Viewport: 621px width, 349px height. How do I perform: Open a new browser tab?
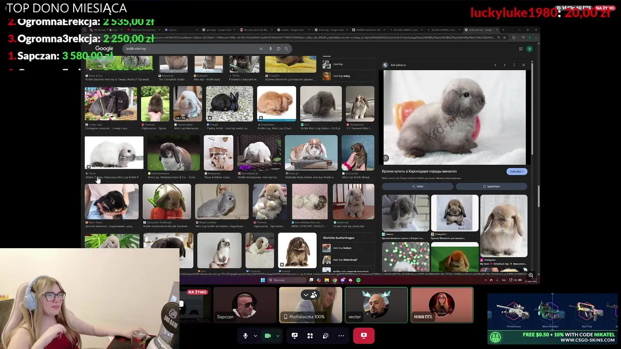(503, 30)
